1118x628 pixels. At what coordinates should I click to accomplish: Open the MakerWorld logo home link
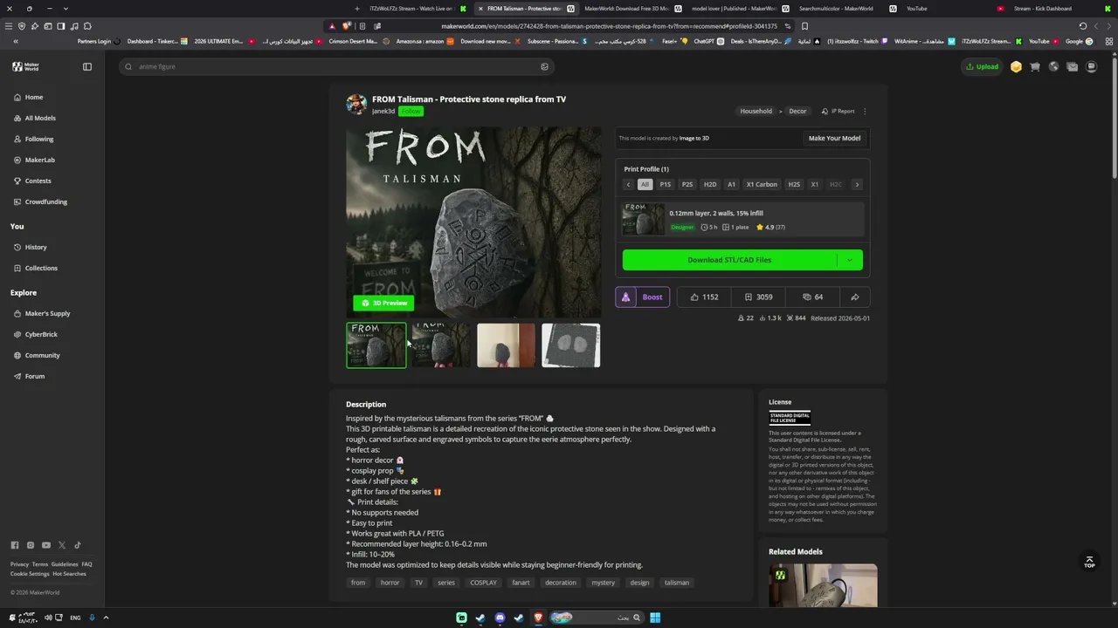(25, 66)
